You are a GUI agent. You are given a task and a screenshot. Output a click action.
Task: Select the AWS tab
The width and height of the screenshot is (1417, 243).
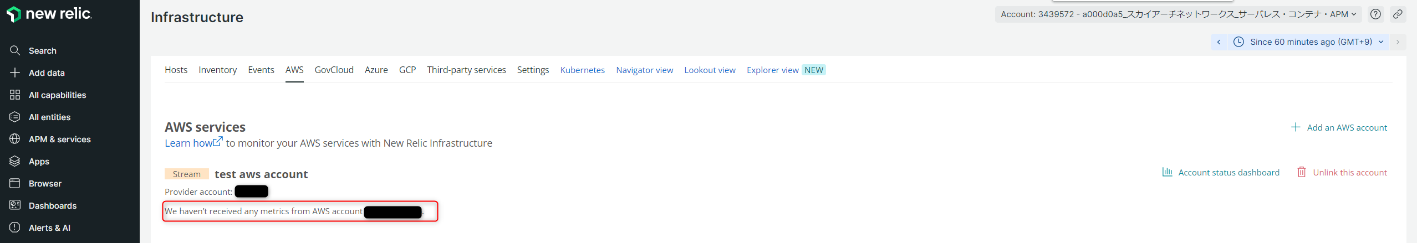294,70
